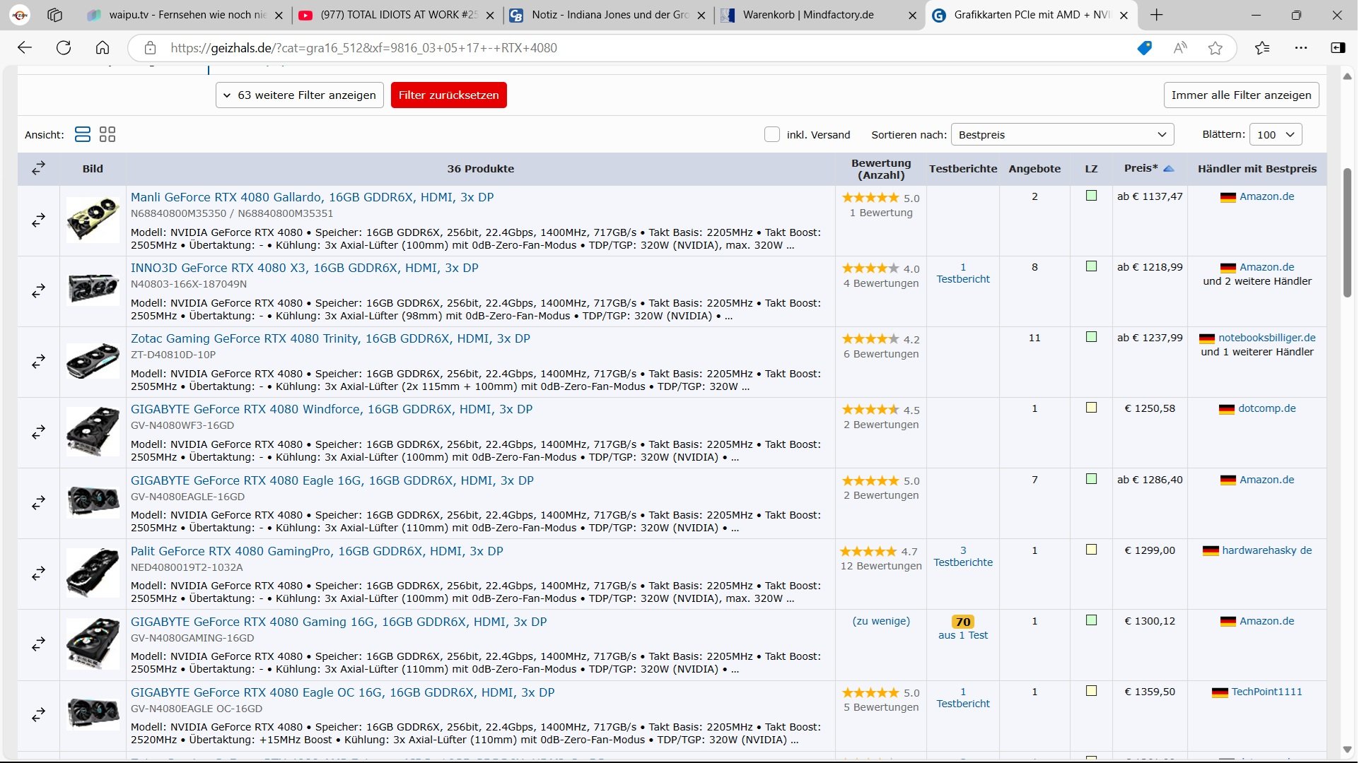Open the browser home page icon

coord(103,48)
